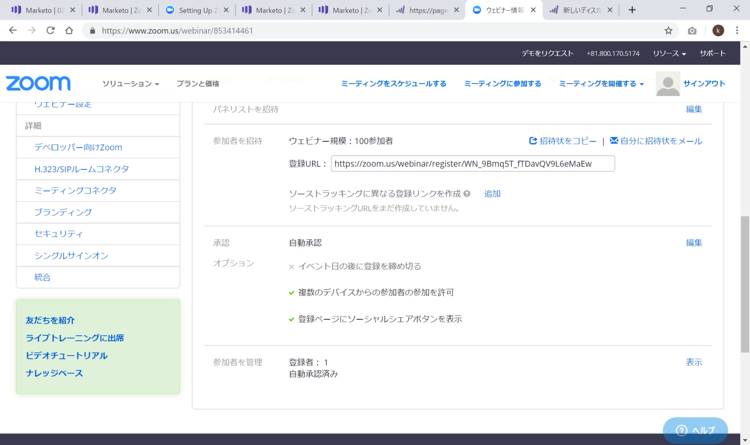Open H.323/SIPルームコネクタ sidebar item
The width and height of the screenshot is (750, 445).
click(82, 169)
